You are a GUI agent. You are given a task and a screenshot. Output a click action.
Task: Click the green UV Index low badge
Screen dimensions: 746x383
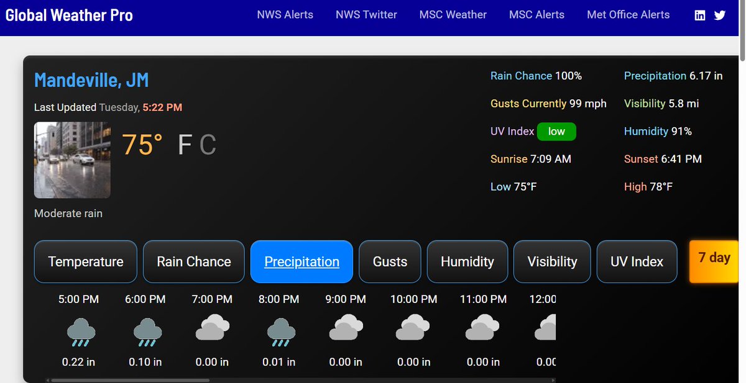(x=556, y=132)
